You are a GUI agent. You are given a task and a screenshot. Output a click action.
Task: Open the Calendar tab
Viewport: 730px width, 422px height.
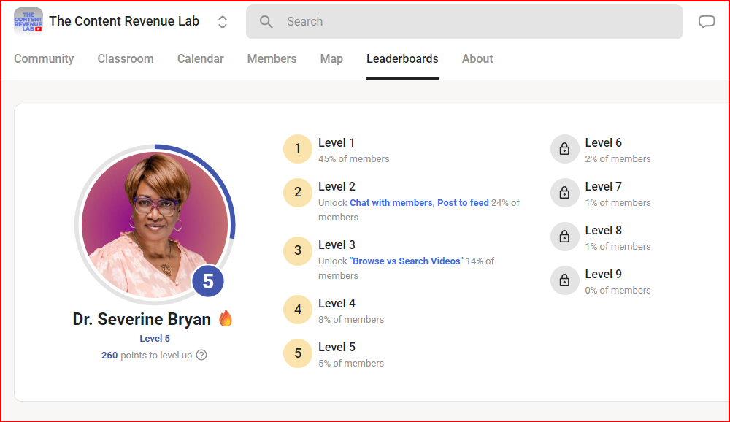[200, 59]
